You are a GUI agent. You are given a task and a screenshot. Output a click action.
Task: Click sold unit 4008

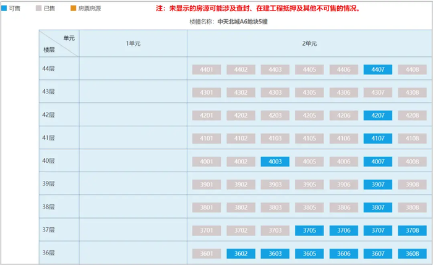(413, 162)
